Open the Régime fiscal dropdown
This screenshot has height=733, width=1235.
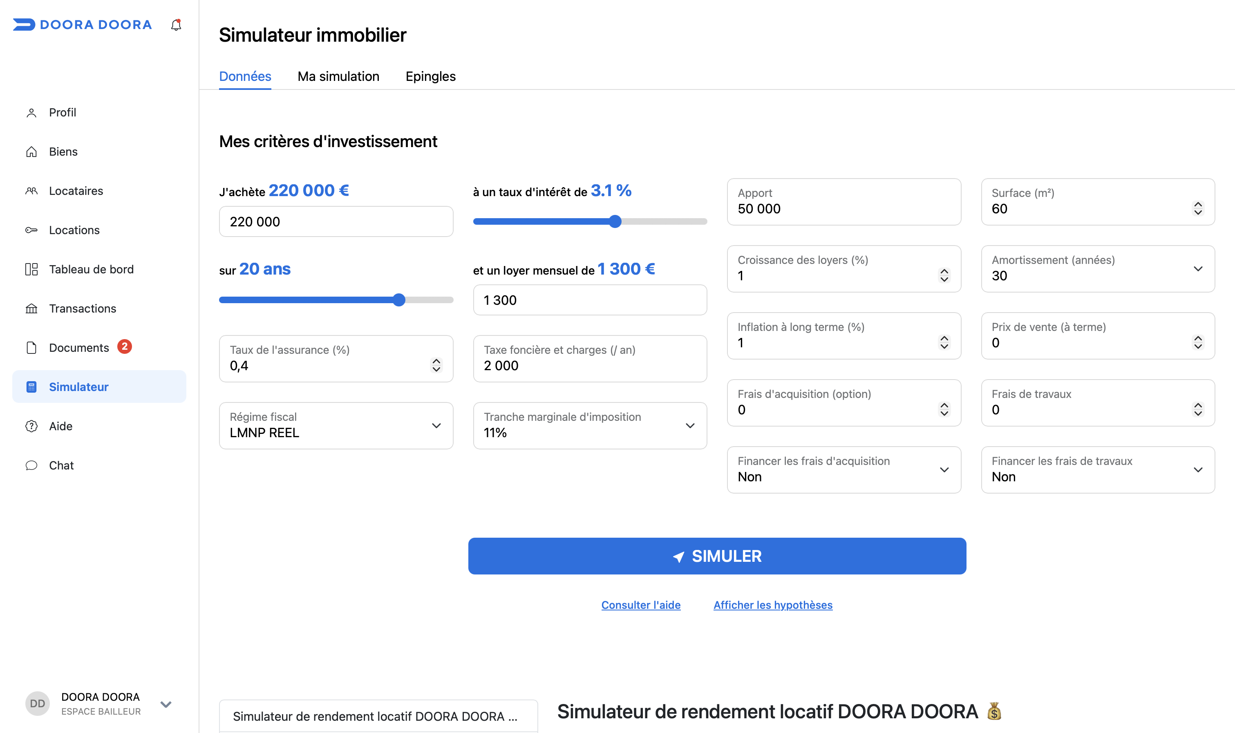(336, 425)
